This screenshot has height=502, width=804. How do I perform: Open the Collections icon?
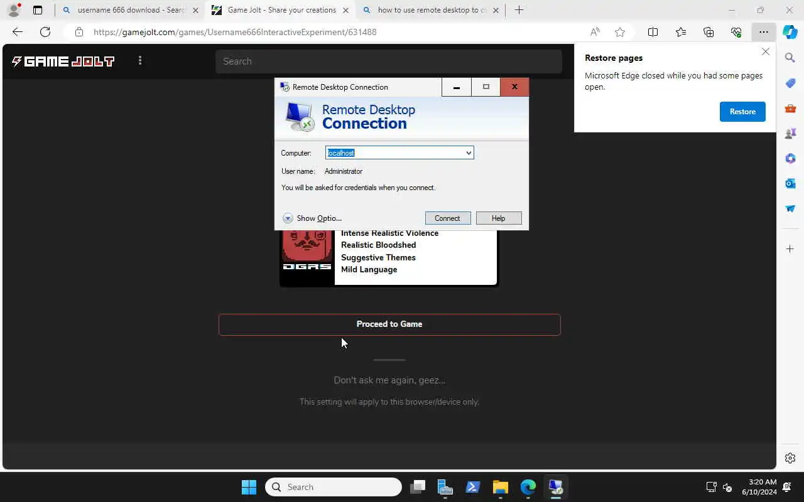click(709, 32)
